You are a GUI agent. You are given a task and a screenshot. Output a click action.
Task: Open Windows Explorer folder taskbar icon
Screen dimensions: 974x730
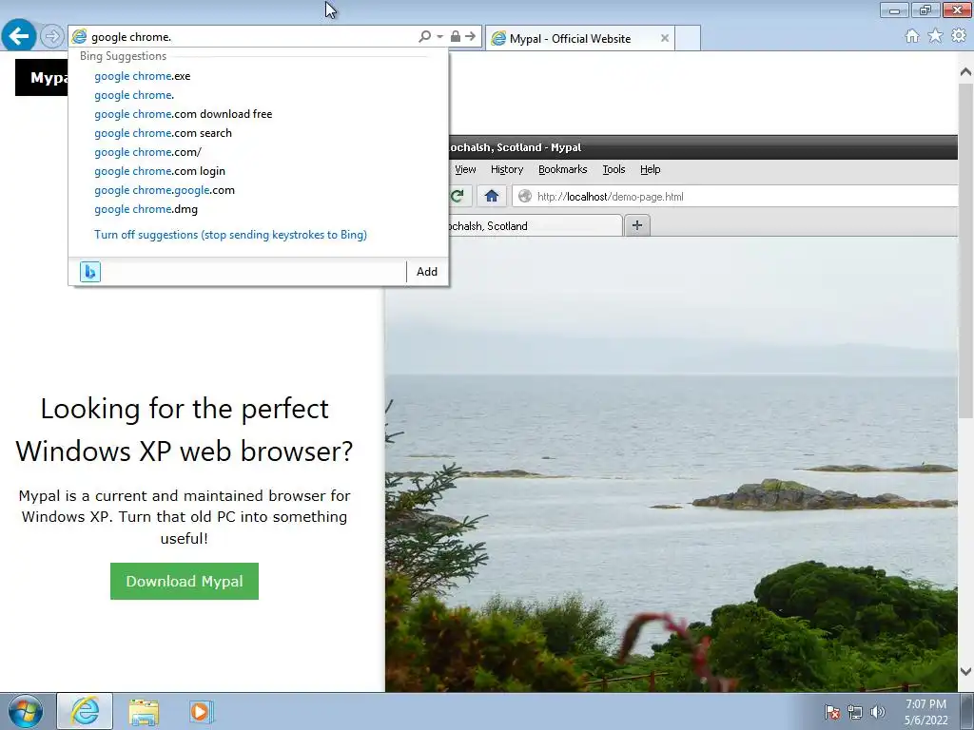[144, 711]
